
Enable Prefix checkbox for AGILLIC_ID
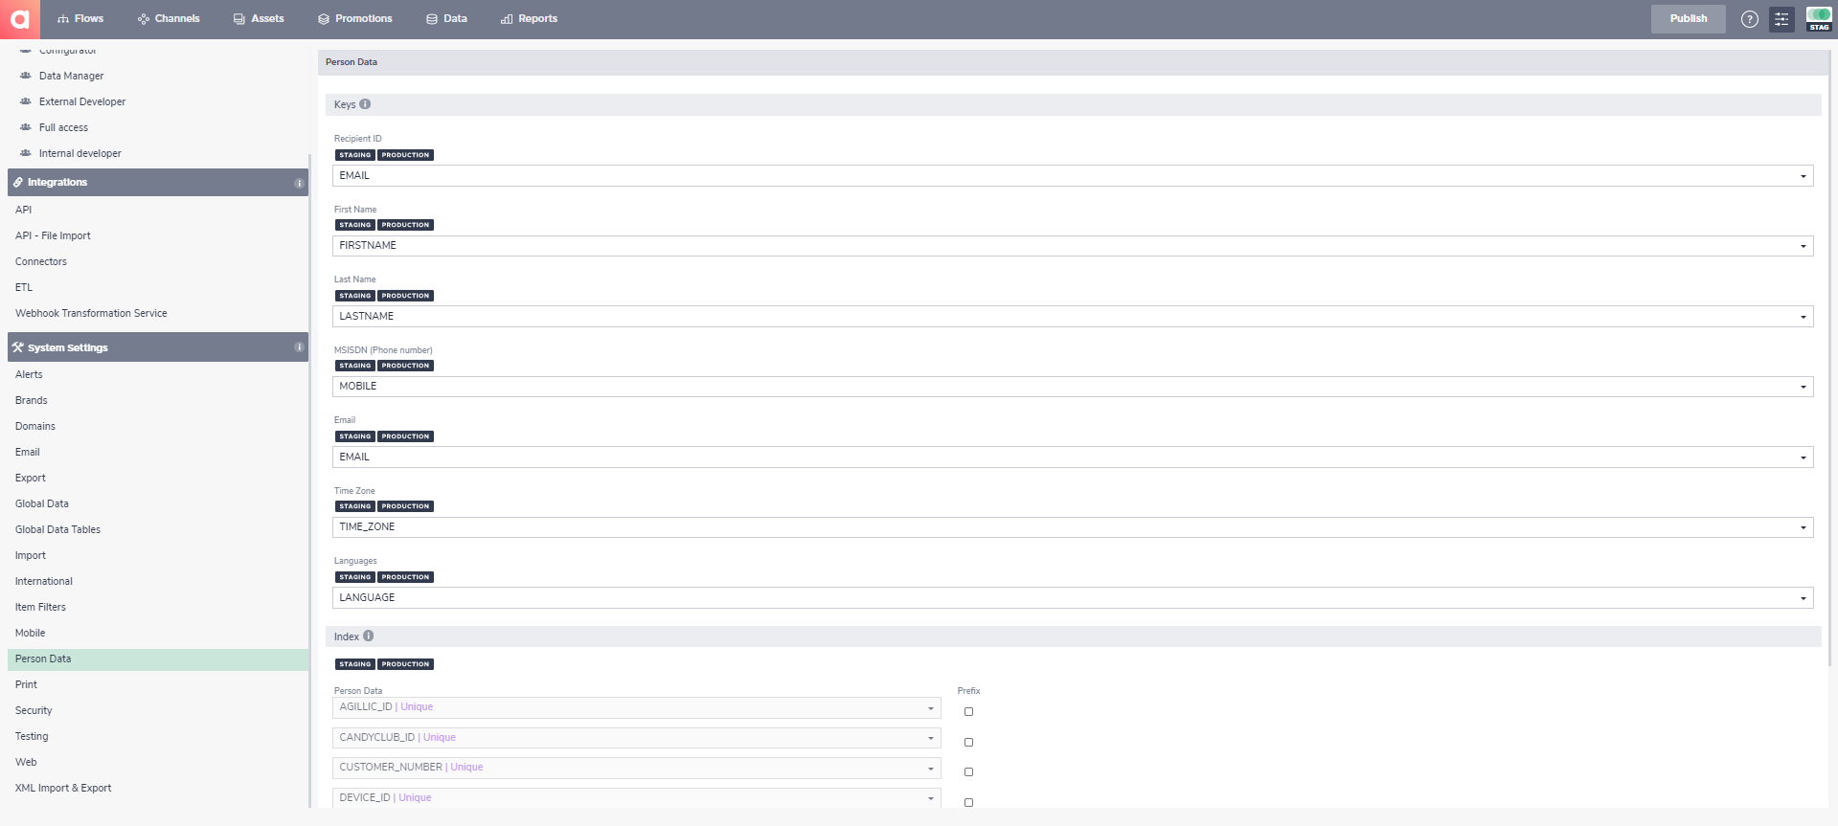pyautogui.click(x=968, y=712)
